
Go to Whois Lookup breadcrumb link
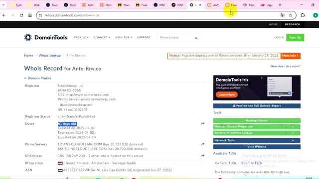pyautogui.click(x=50, y=55)
